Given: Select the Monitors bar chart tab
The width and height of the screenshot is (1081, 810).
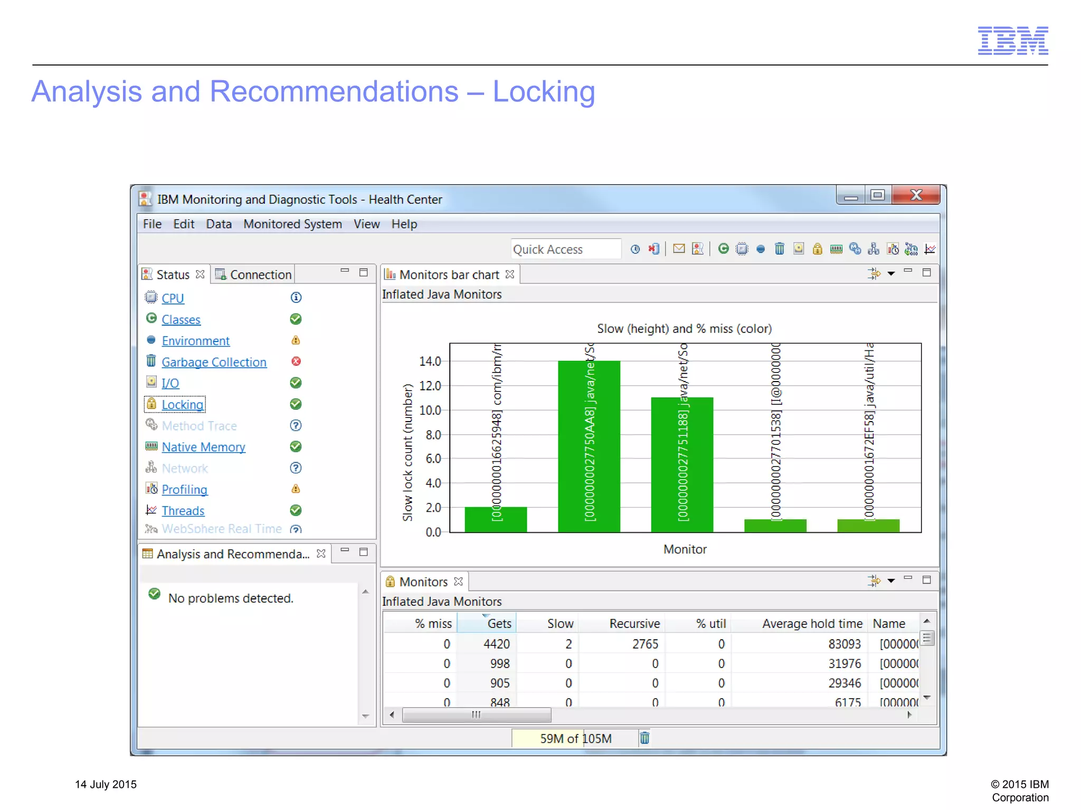Looking at the screenshot, I should 449,274.
